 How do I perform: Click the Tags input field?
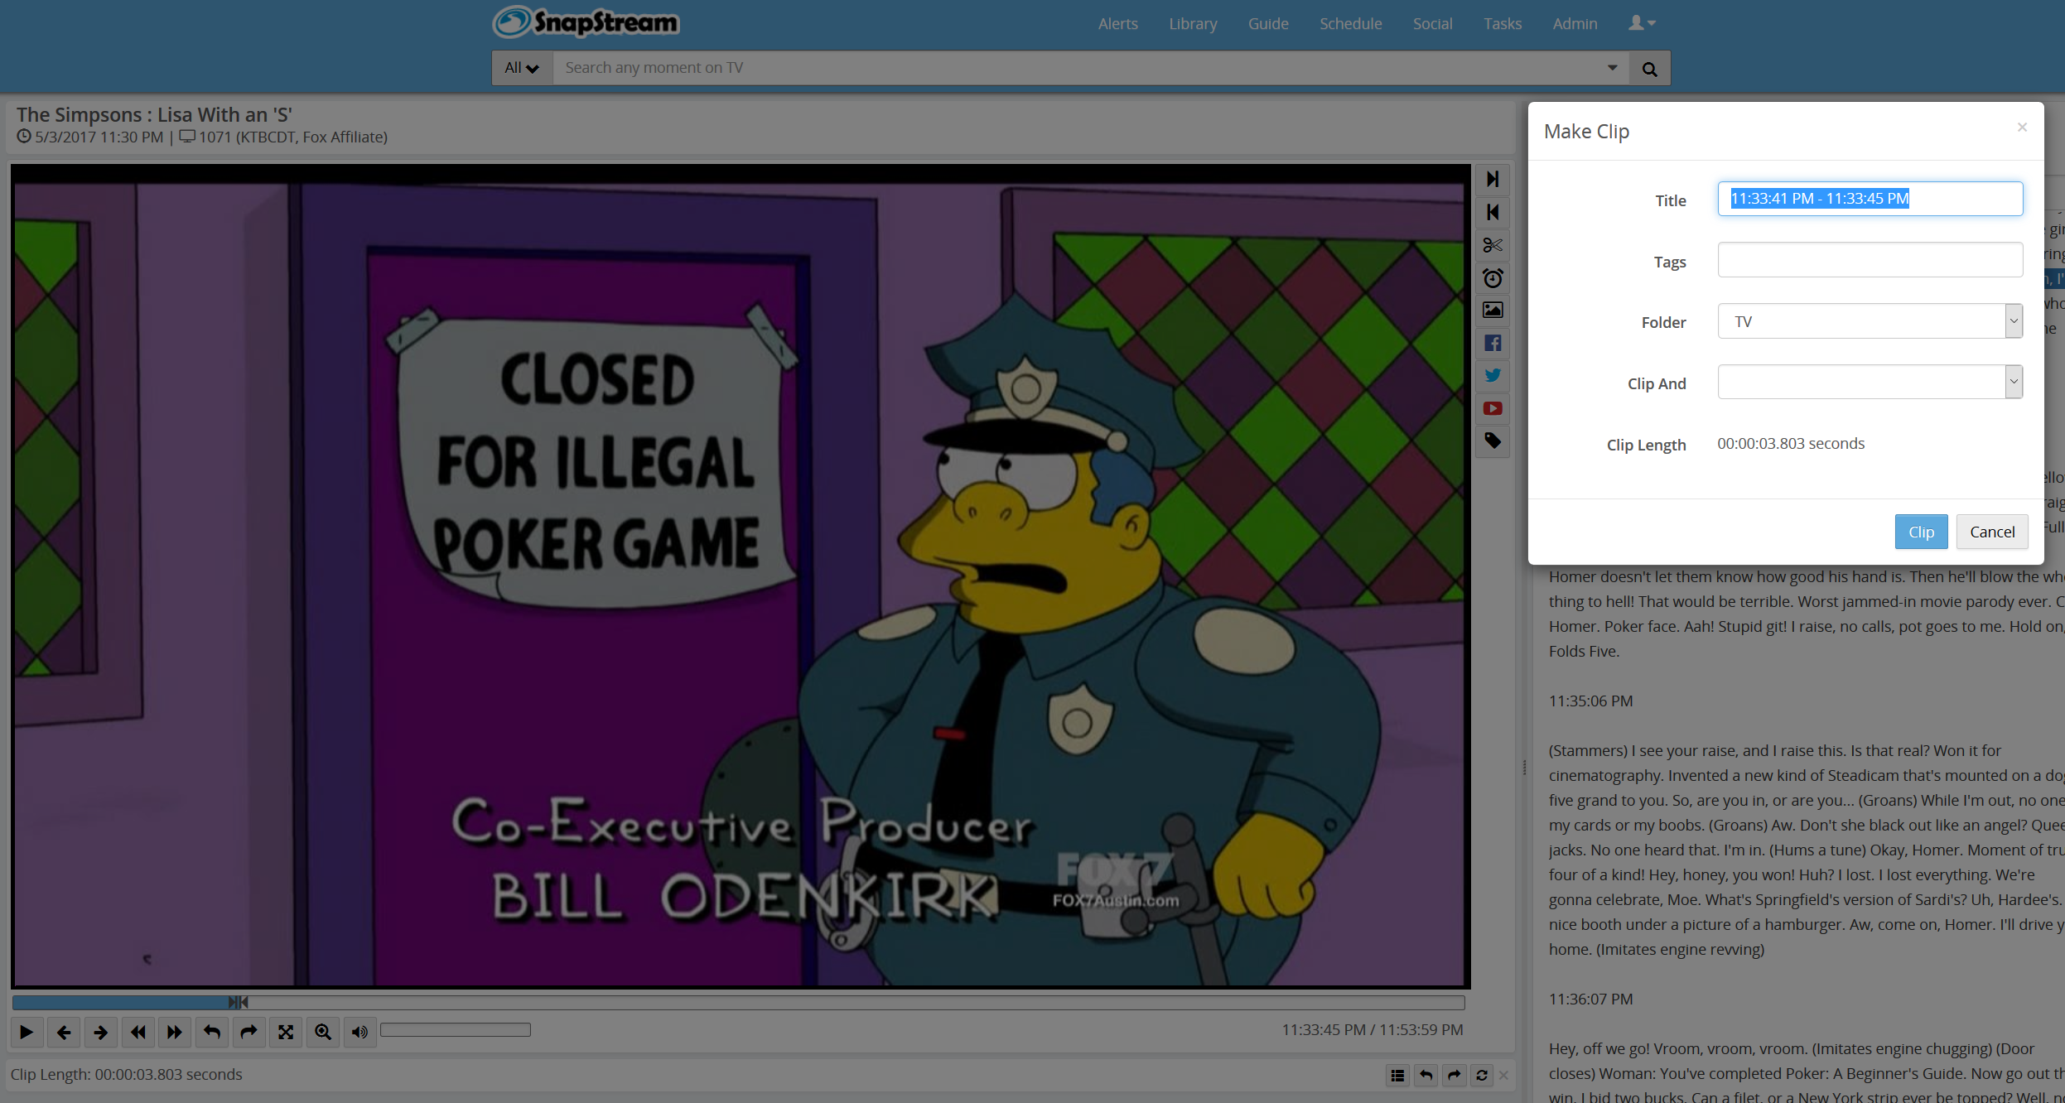pyautogui.click(x=1870, y=260)
